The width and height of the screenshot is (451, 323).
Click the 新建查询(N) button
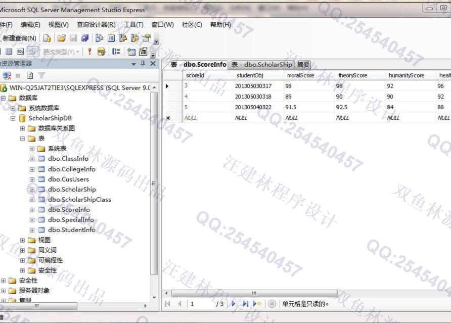click(19, 38)
